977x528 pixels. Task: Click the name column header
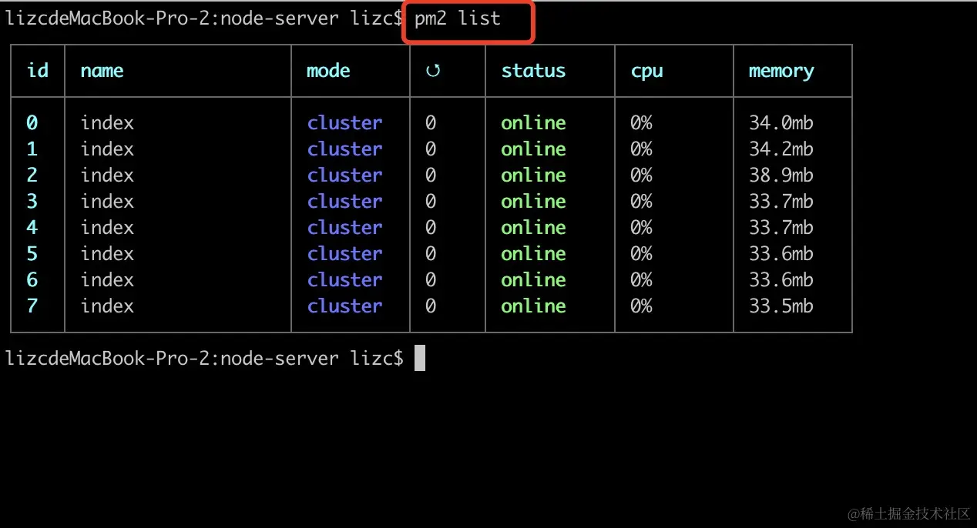pyautogui.click(x=101, y=70)
